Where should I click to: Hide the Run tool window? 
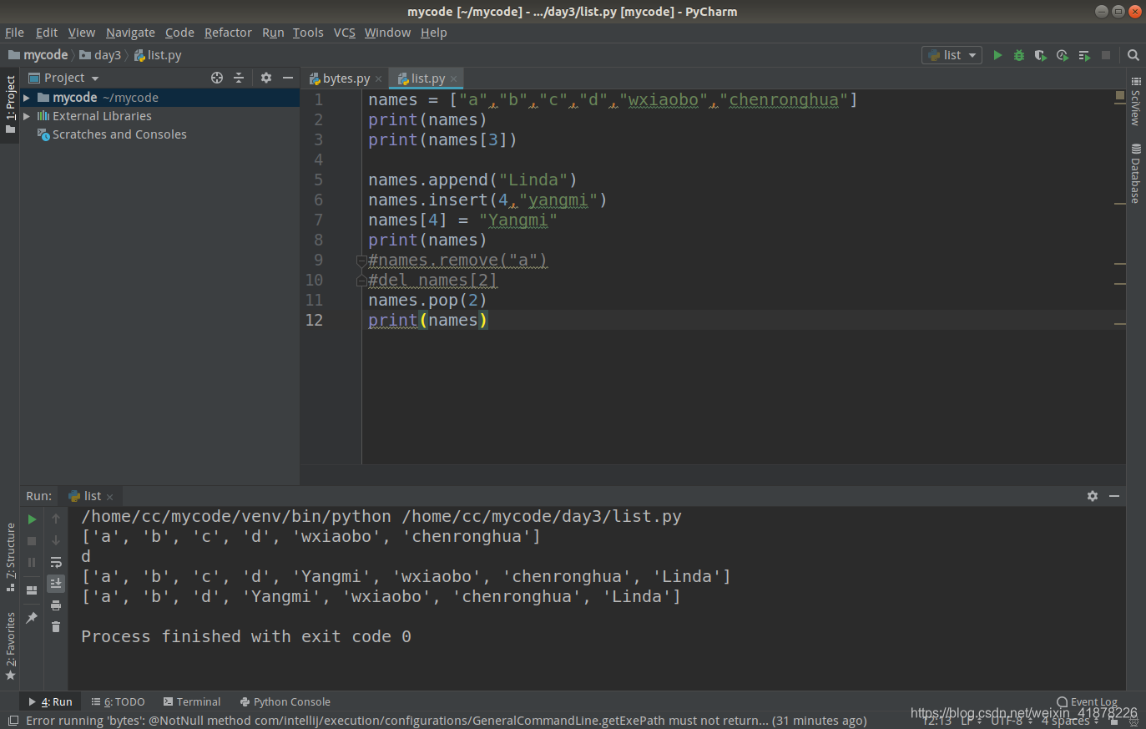1114,496
